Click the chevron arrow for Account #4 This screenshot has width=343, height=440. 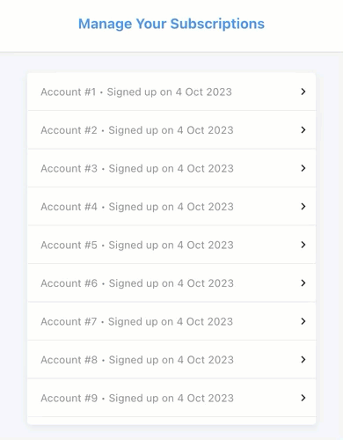point(303,207)
